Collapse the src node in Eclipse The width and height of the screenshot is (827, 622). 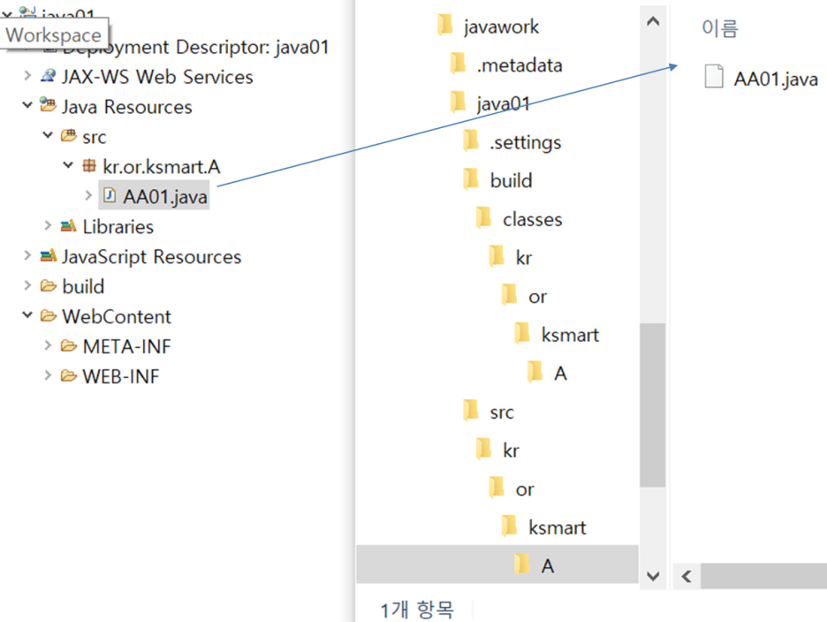pyautogui.click(x=48, y=135)
